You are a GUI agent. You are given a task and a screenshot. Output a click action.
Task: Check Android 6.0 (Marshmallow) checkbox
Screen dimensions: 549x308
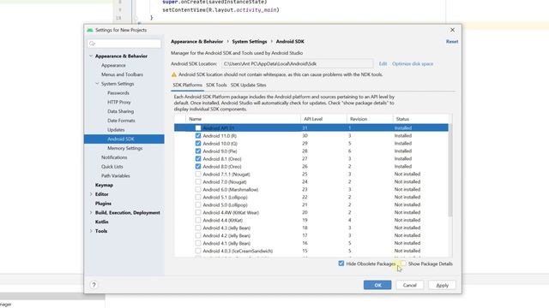[198, 190]
